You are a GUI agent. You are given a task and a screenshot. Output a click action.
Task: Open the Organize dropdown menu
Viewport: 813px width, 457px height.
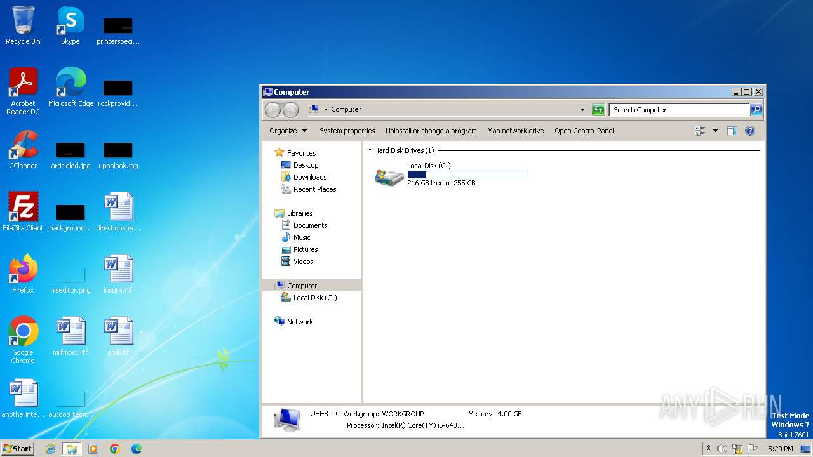[x=288, y=131]
